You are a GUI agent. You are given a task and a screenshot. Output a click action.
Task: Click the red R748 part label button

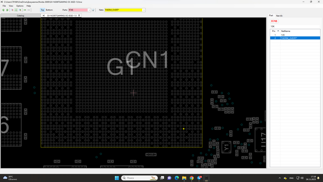pos(274,21)
